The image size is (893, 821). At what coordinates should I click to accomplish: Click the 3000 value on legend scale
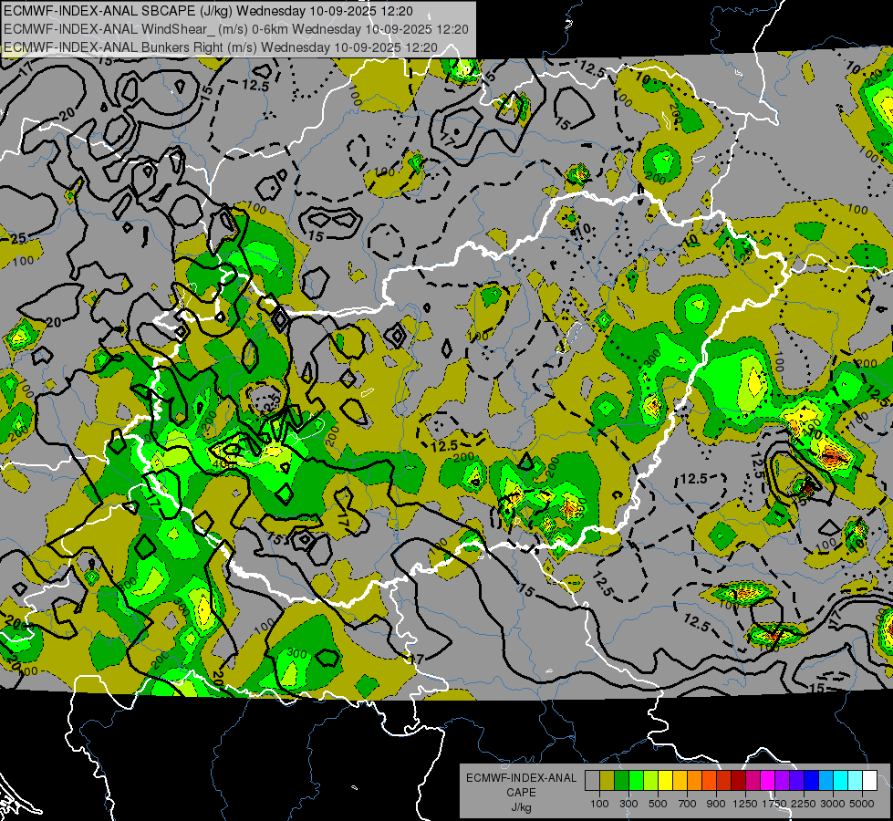[x=833, y=804]
